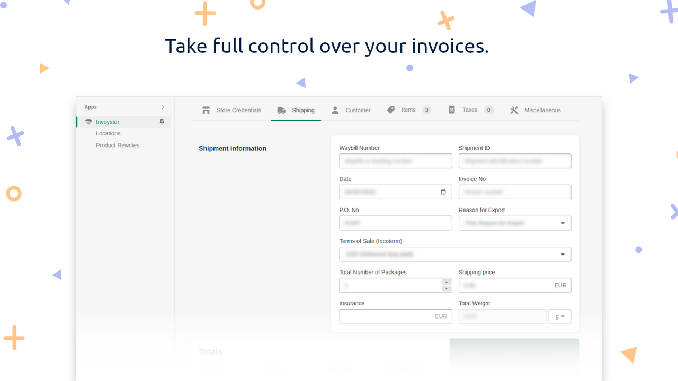
Task: Click the Total Number of Packages field
Action: (x=396, y=285)
